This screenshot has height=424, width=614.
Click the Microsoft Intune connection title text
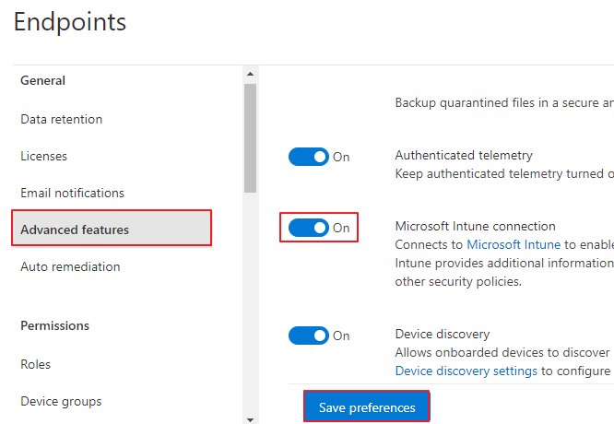pyautogui.click(x=475, y=227)
